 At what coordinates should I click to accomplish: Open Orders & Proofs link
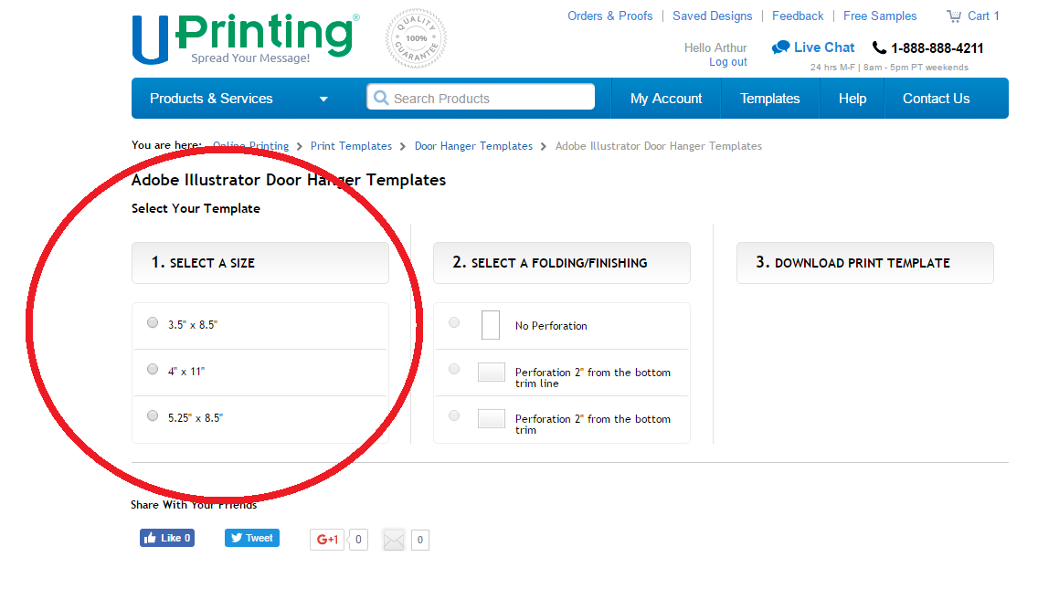609,16
